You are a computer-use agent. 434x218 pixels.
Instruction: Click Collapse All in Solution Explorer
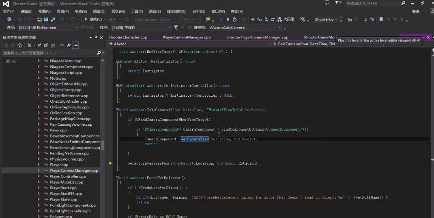coord(46,45)
